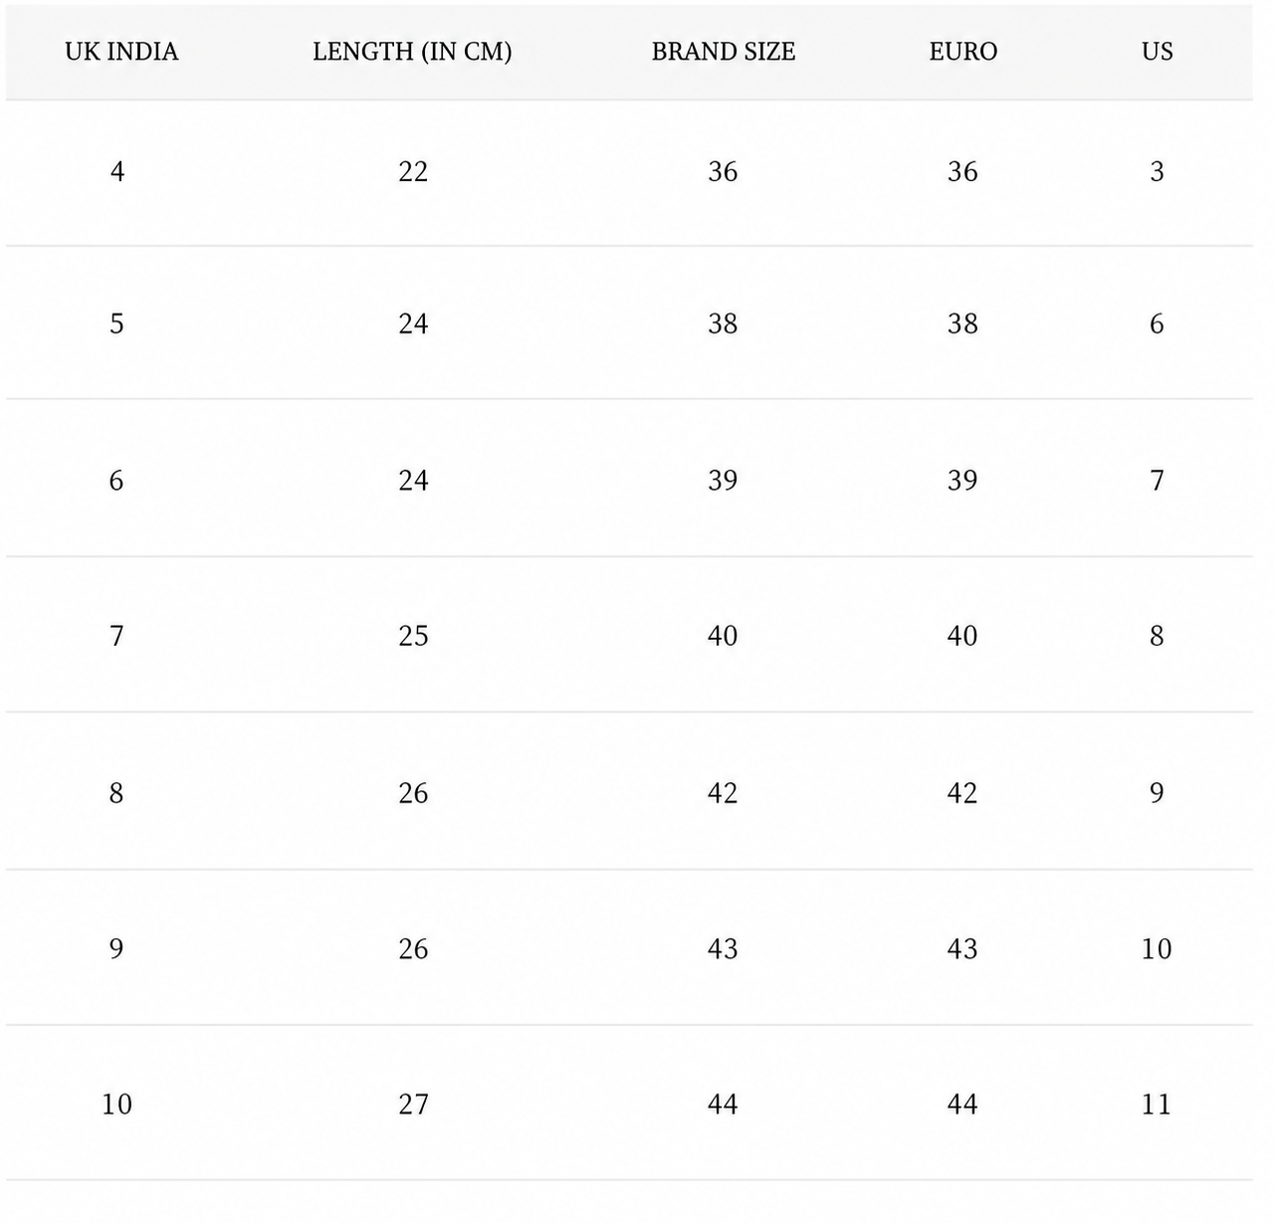Screen dimensions: 1274x1223
Task: Select length value 27 cell
Action: [x=413, y=1105]
